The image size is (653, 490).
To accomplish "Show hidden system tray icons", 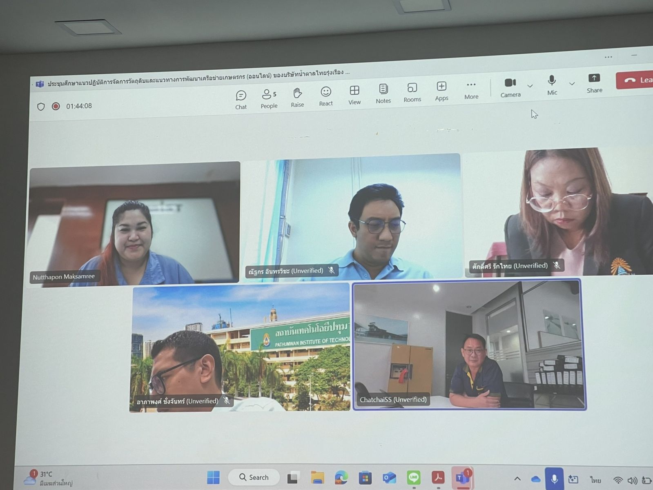I will pyautogui.click(x=517, y=479).
